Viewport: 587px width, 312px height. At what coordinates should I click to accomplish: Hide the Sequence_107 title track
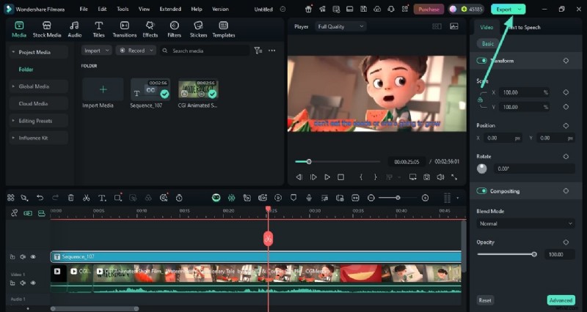(34, 257)
